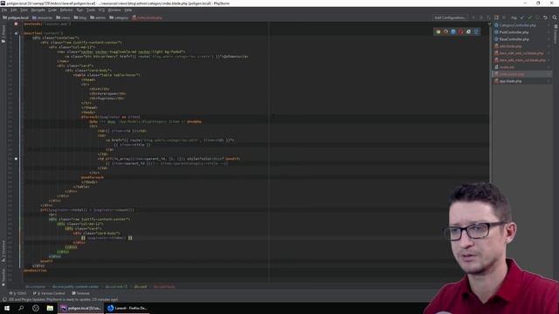Viewport: 559px width, 314px height.
Task: Click poligon.local breadcrumb in navigation bar
Action: tap(16, 17)
